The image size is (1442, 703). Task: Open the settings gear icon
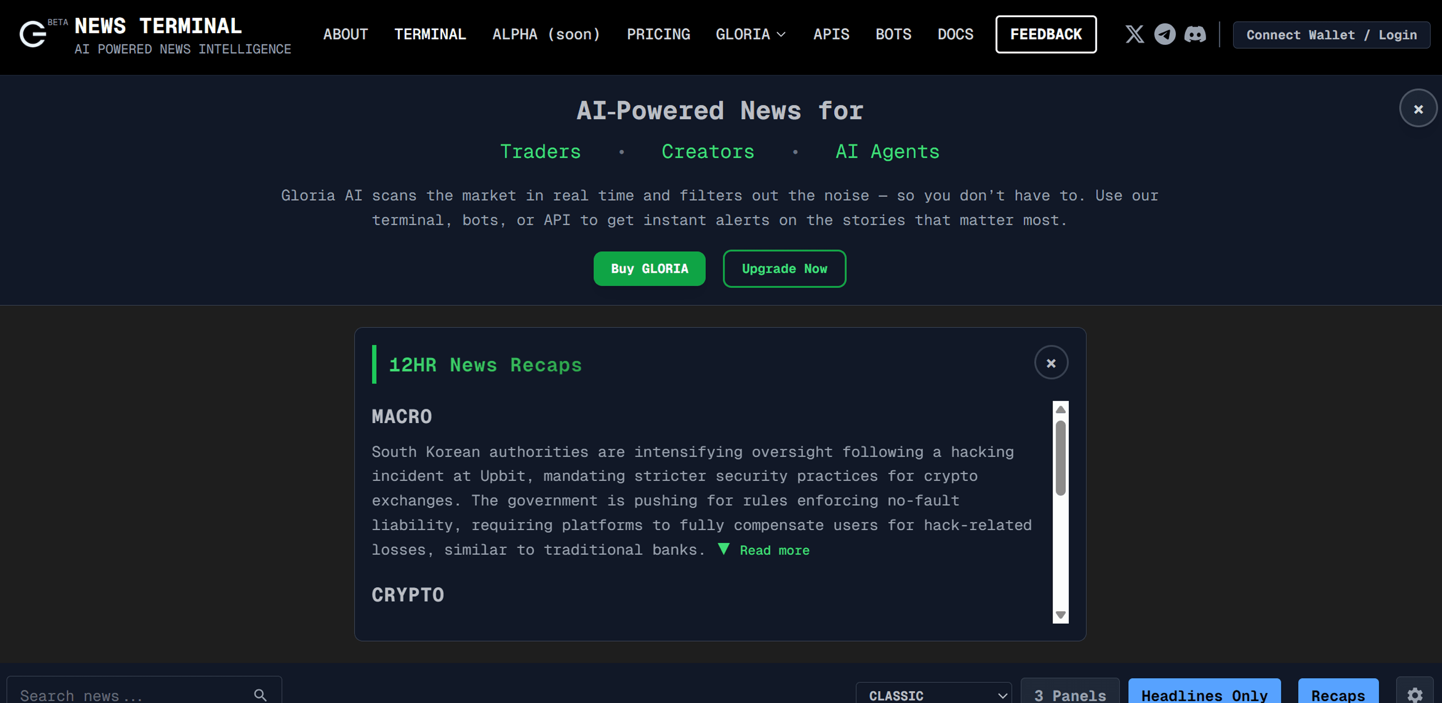(x=1414, y=694)
